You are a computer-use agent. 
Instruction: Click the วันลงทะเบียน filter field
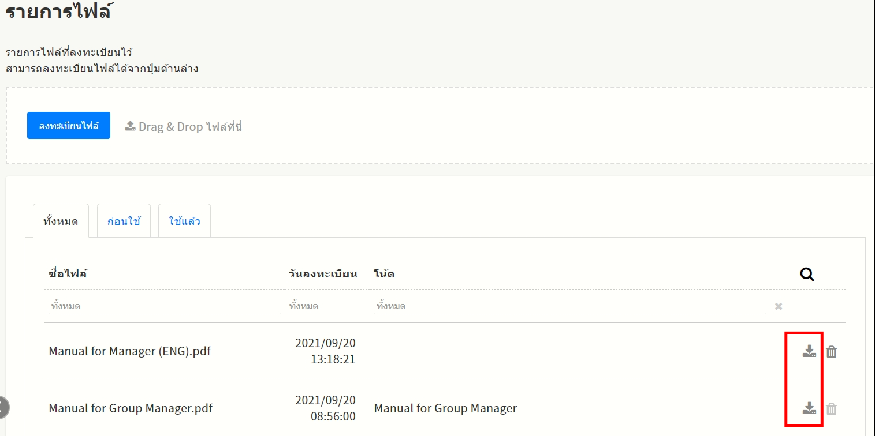pyautogui.click(x=323, y=306)
